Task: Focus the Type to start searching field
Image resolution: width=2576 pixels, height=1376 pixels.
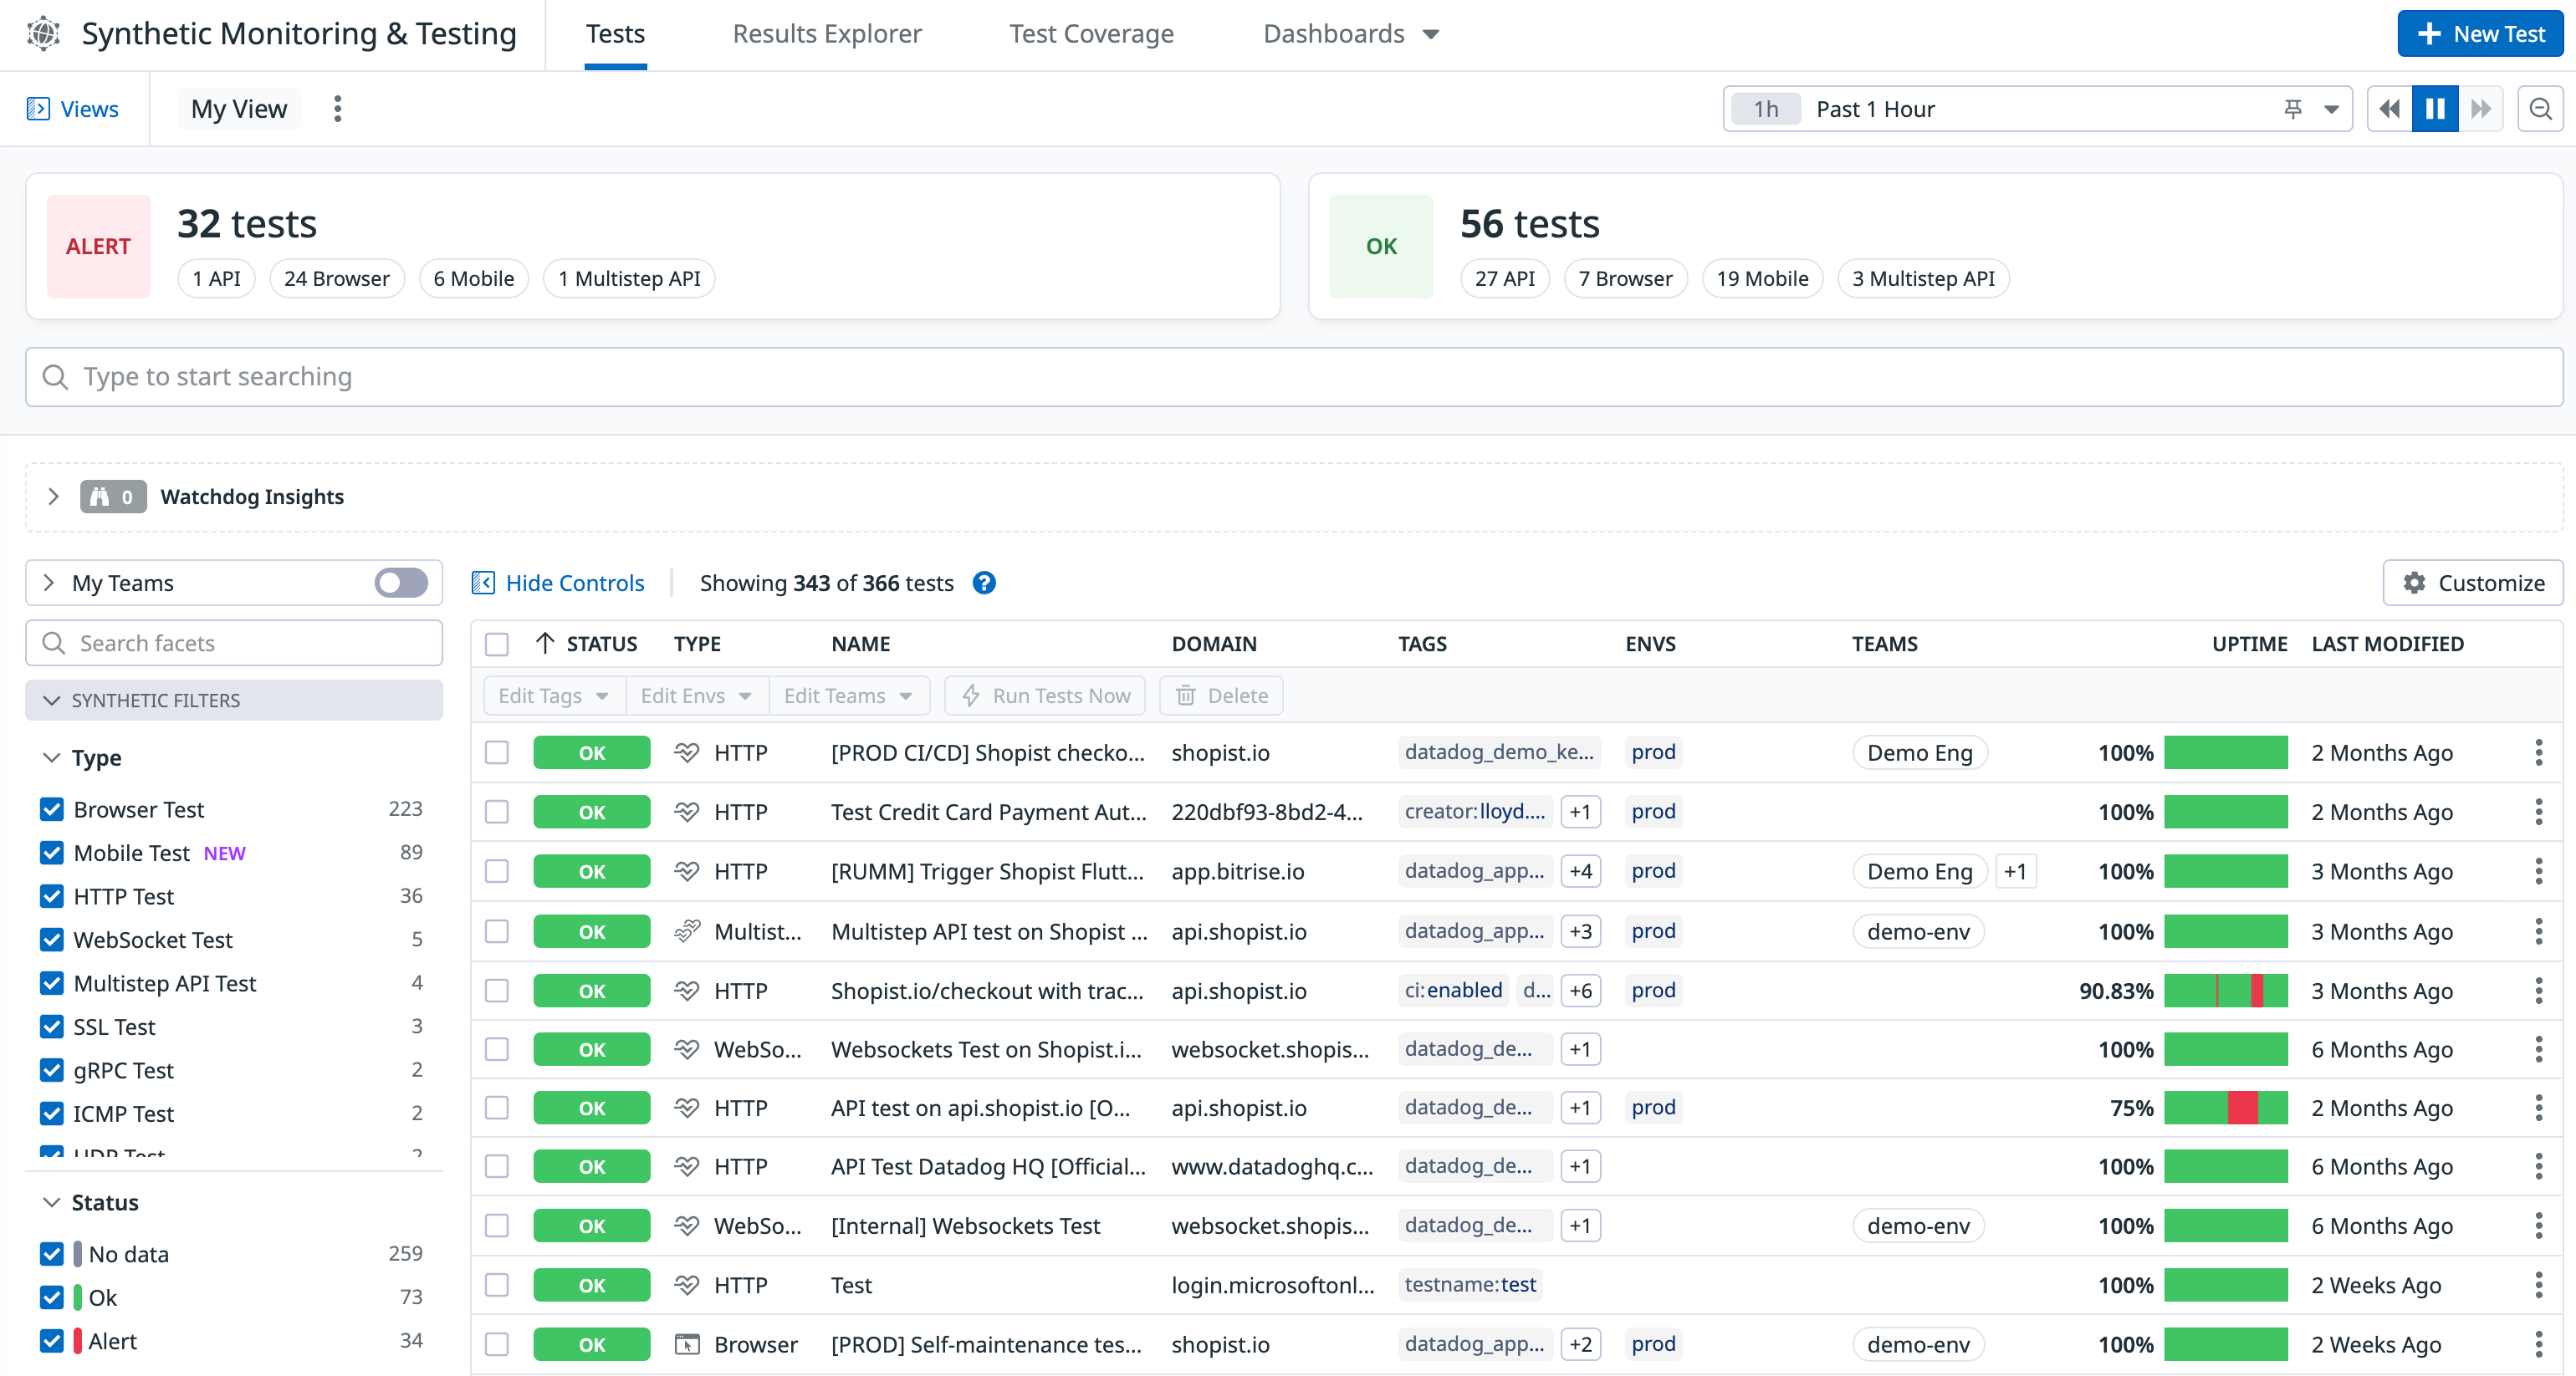Action: click(x=1294, y=377)
